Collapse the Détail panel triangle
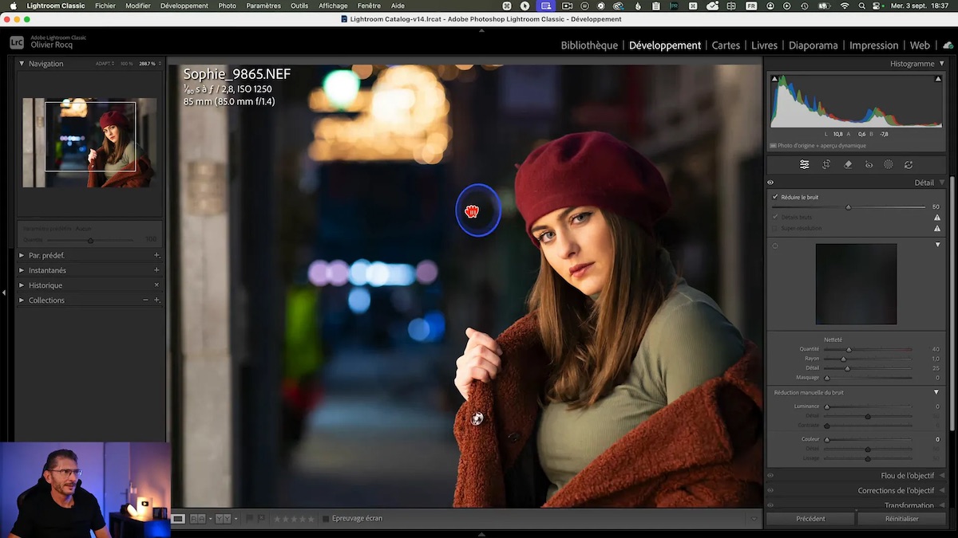The height and width of the screenshot is (538, 958). click(x=942, y=183)
